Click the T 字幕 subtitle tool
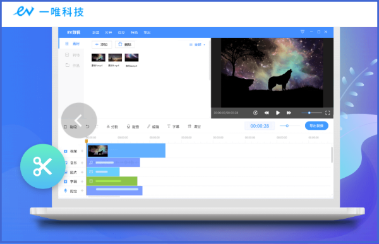 (173, 126)
